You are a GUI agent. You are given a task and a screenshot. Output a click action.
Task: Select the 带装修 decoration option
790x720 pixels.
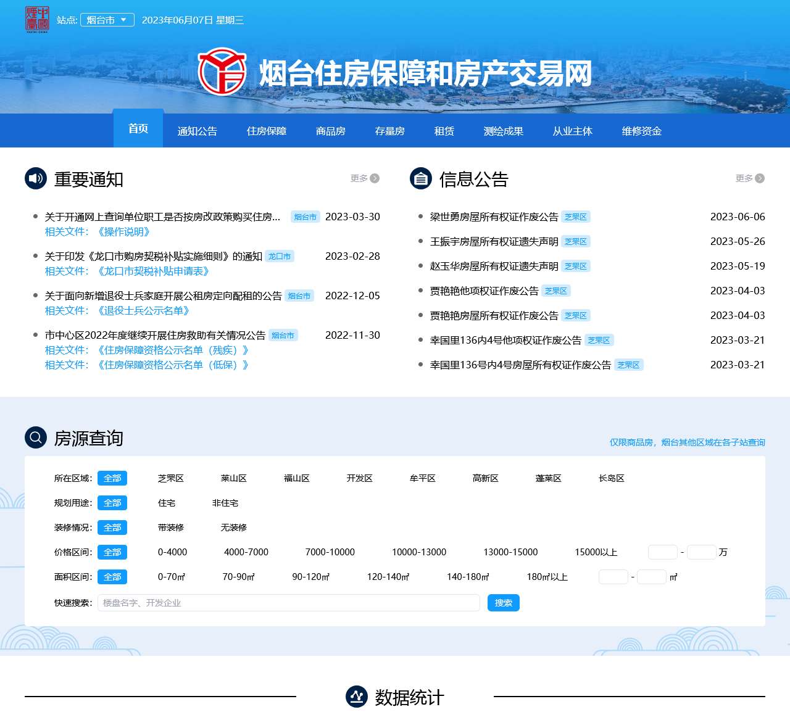point(171,528)
